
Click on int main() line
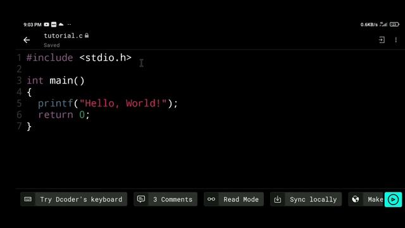[56, 80]
